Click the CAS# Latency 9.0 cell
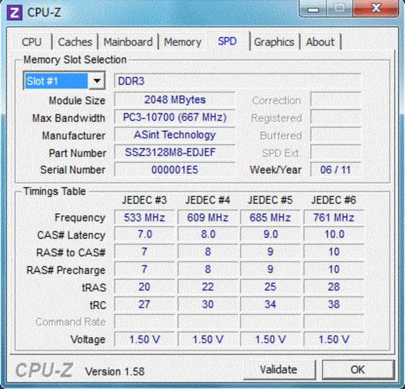The height and width of the screenshot is (389, 405). click(x=270, y=235)
